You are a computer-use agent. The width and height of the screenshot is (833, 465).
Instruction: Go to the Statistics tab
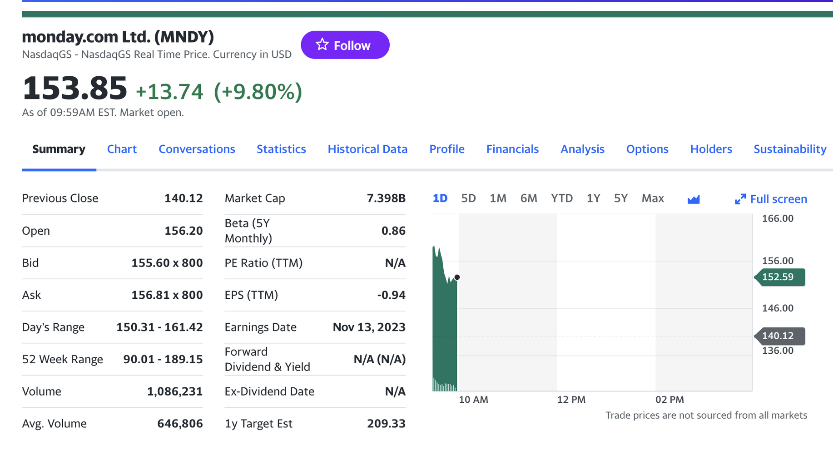281,149
